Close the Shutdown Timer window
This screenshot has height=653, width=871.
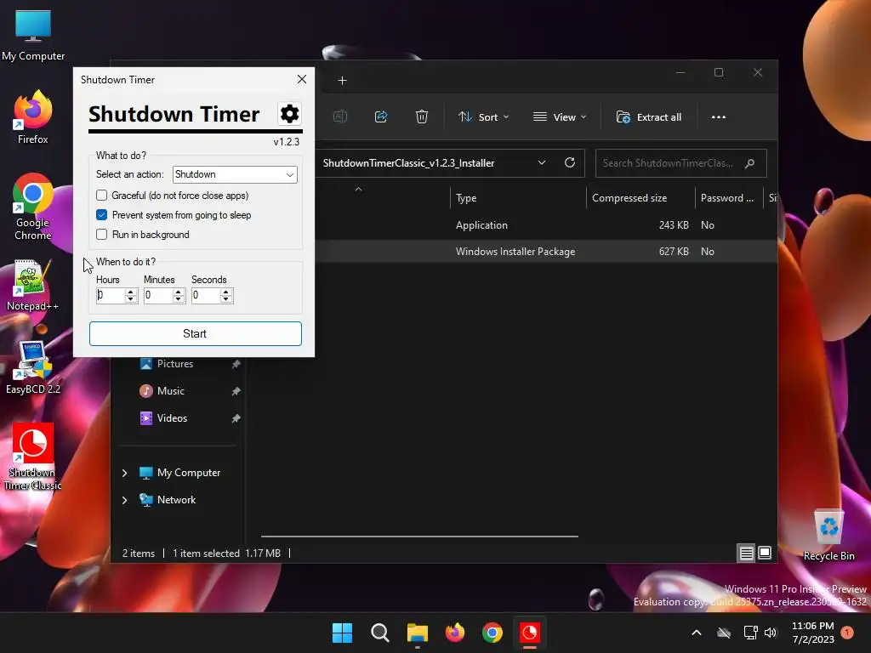302,79
